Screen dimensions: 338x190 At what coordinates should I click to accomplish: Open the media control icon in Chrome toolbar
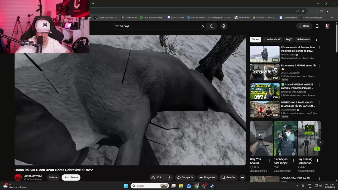click(321, 11)
